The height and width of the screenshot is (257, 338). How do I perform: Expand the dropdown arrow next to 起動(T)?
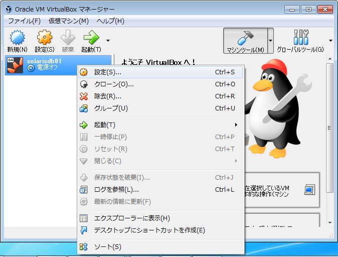pyautogui.click(x=108, y=41)
